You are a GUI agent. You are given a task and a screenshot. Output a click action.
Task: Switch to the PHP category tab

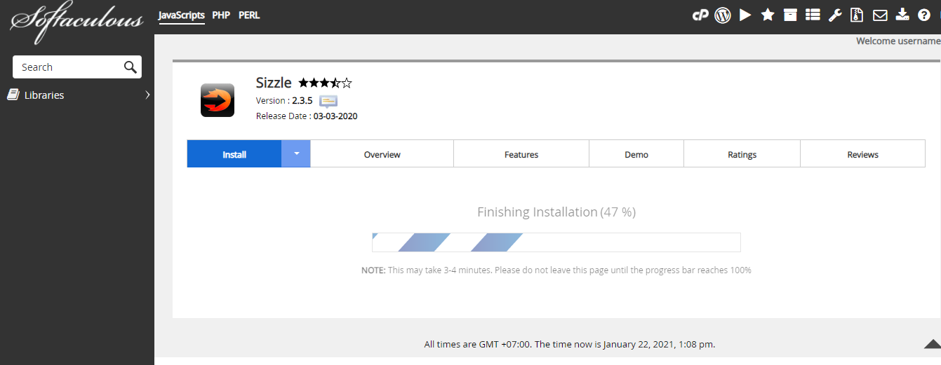221,15
